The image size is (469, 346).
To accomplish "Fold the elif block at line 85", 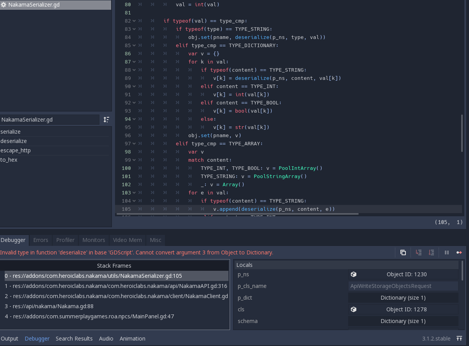I will click(134, 46).
